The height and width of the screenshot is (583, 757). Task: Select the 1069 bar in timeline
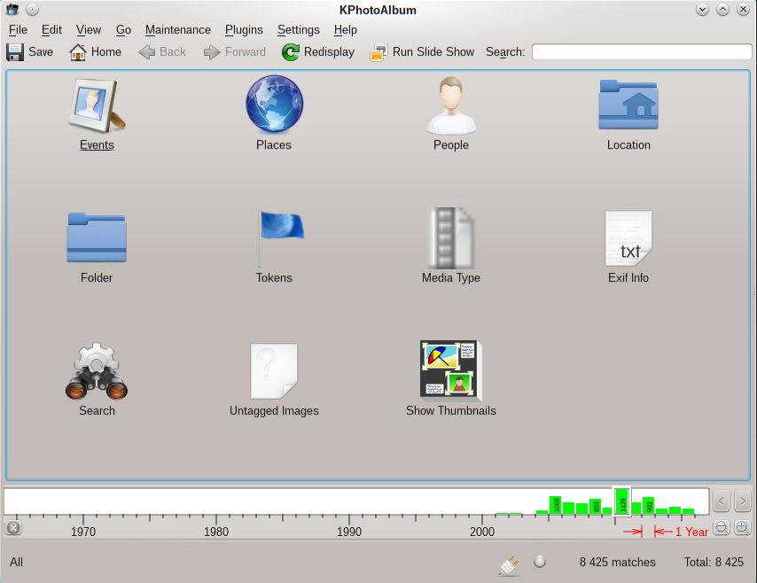coord(555,505)
